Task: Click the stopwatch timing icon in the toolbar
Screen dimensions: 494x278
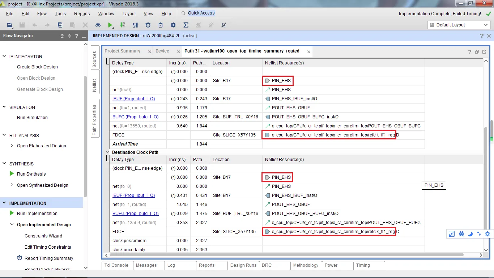Action: [148, 25]
